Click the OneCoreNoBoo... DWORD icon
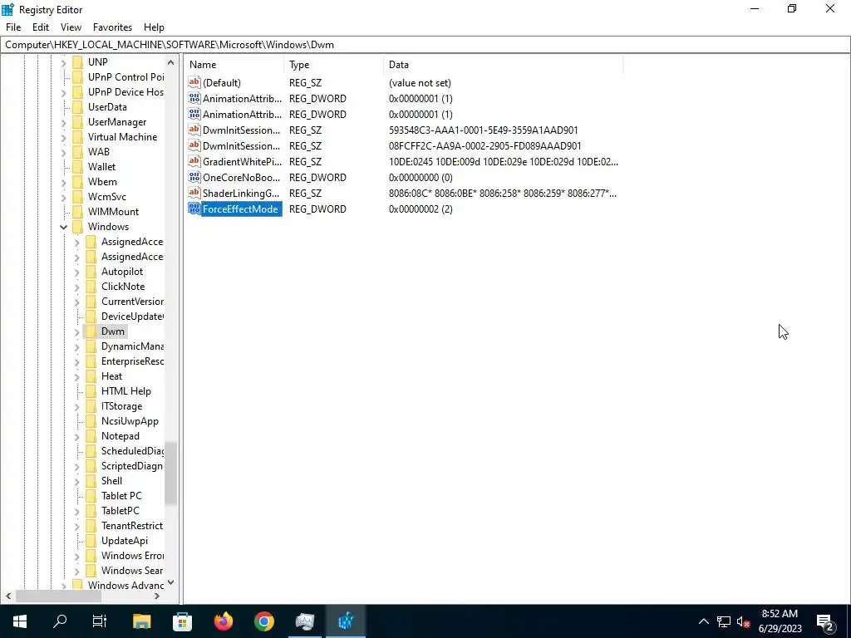 click(x=194, y=178)
